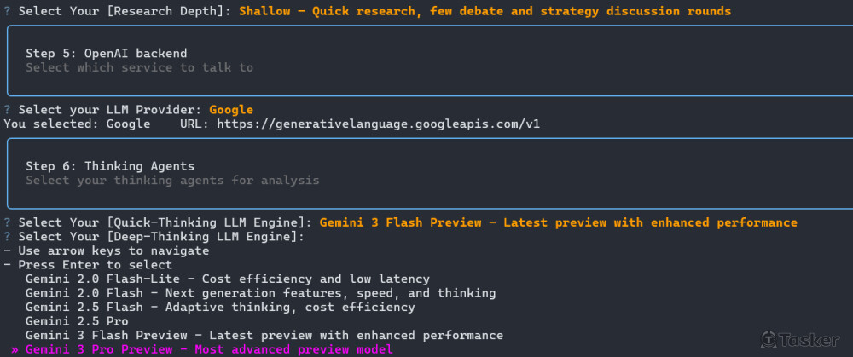Select highlighted Gemini 3 Pro Preview option

(209, 349)
